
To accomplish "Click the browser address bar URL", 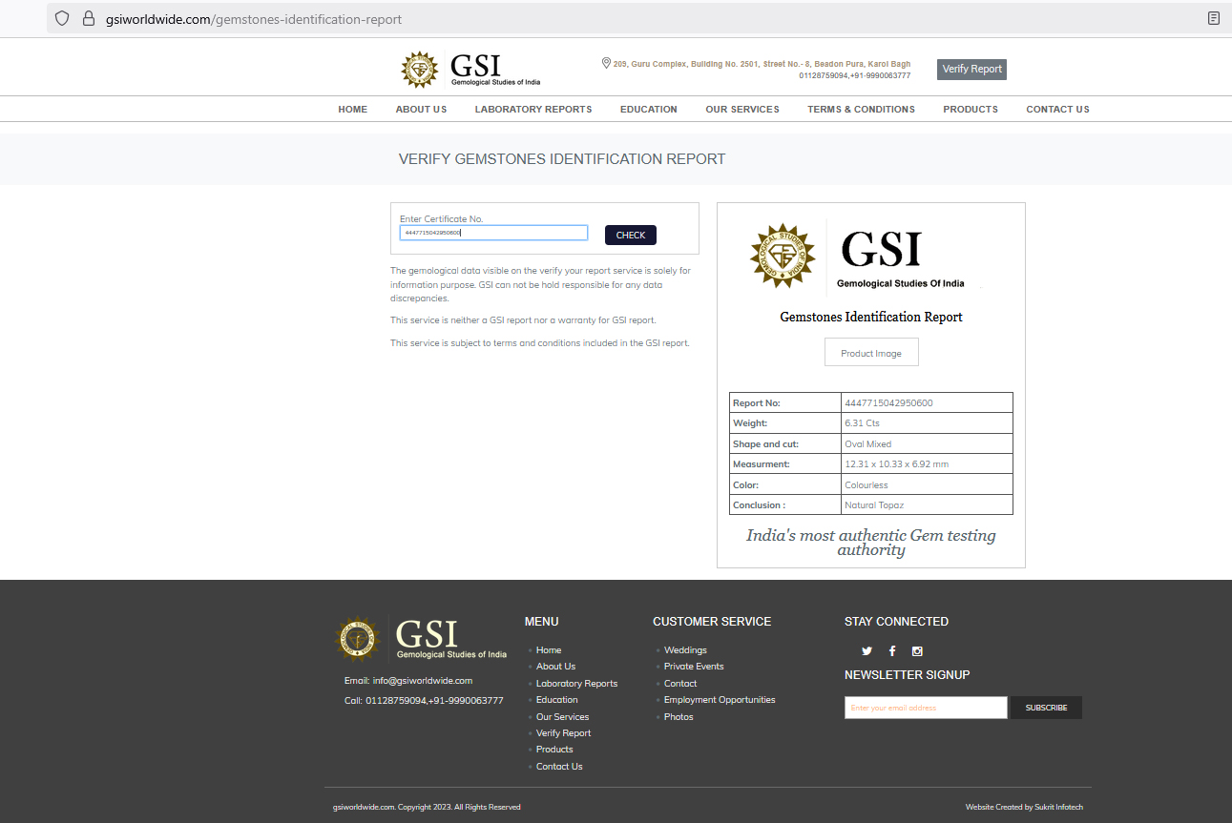I will point(254,18).
